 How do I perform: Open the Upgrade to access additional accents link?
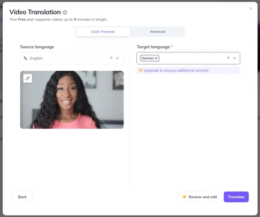(x=176, y=71)
